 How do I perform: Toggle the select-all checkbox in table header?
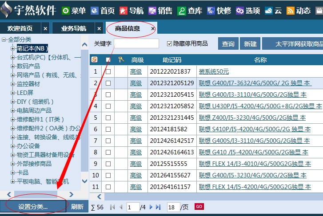(108, 60)
